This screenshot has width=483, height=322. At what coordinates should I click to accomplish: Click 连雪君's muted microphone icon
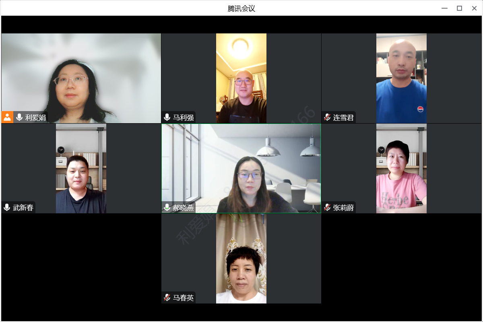tap(327, 118)
